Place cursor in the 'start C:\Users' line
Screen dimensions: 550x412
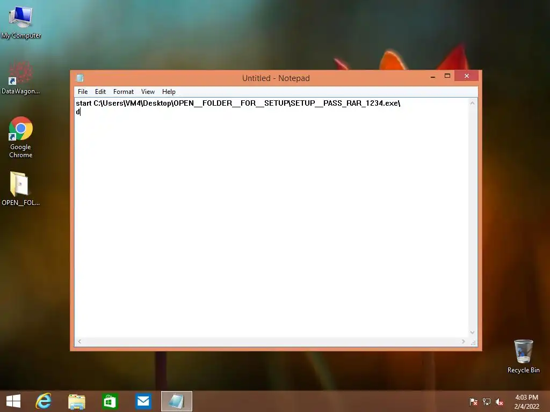pos(238,103)
